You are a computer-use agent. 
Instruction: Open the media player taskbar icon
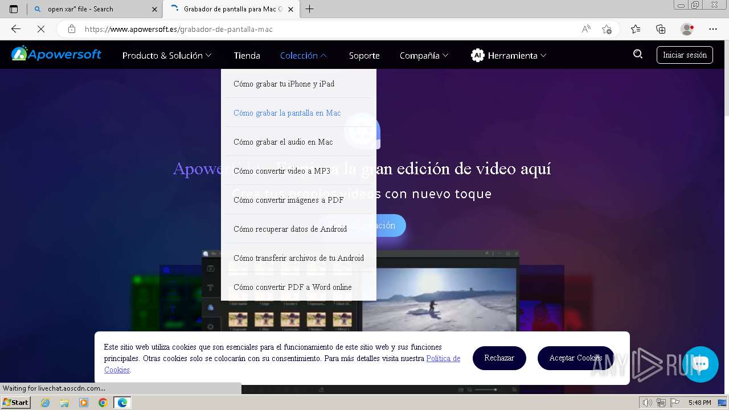84,403
